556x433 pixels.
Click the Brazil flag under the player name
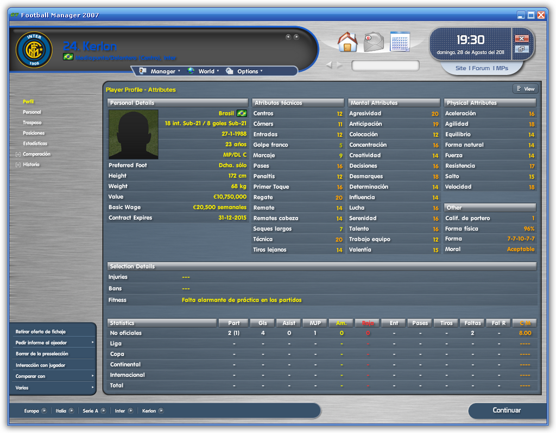pos(68,56)
